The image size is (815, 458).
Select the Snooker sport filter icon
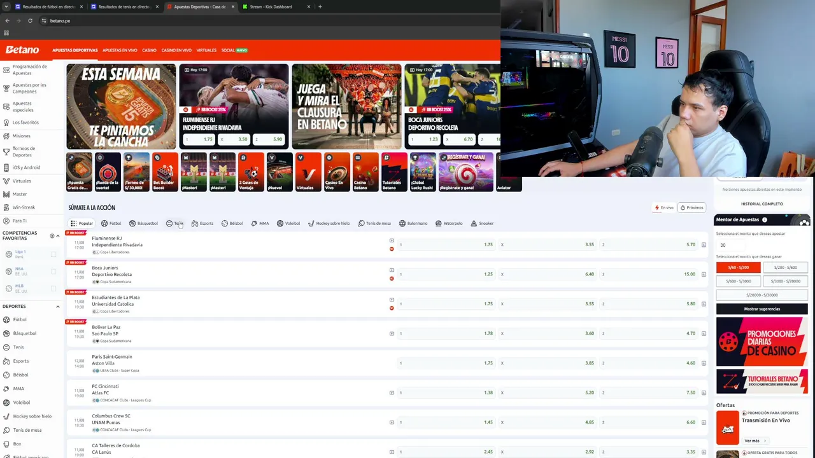[474, 223]
